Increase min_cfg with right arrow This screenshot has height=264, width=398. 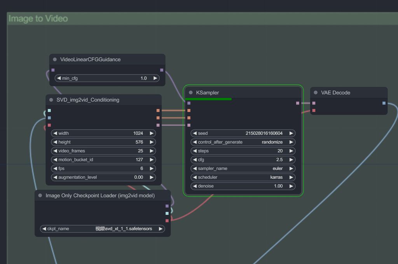coord(155,78)
